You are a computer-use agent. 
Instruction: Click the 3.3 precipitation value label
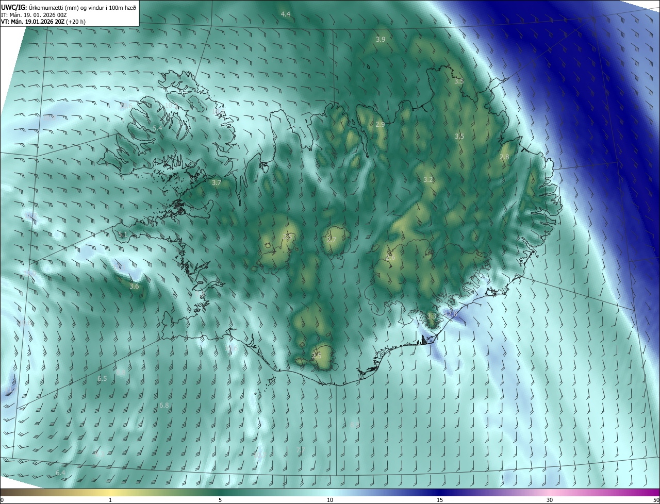tap(432, 316)
